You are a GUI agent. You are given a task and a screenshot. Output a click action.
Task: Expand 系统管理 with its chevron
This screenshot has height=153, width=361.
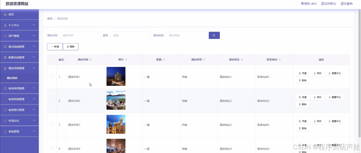[x=34, y=131]
